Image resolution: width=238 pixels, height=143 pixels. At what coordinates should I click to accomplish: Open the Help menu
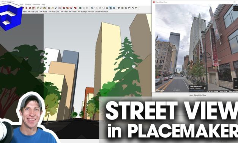click(43, 5)
